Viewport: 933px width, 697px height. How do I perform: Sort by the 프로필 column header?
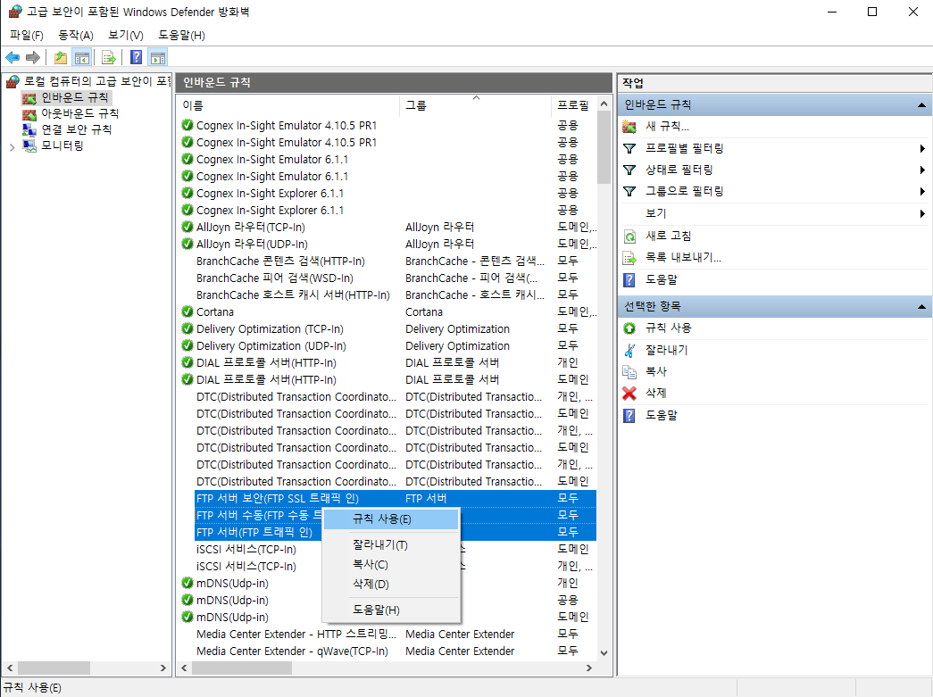pyautogui.click(x=573, y=105)
